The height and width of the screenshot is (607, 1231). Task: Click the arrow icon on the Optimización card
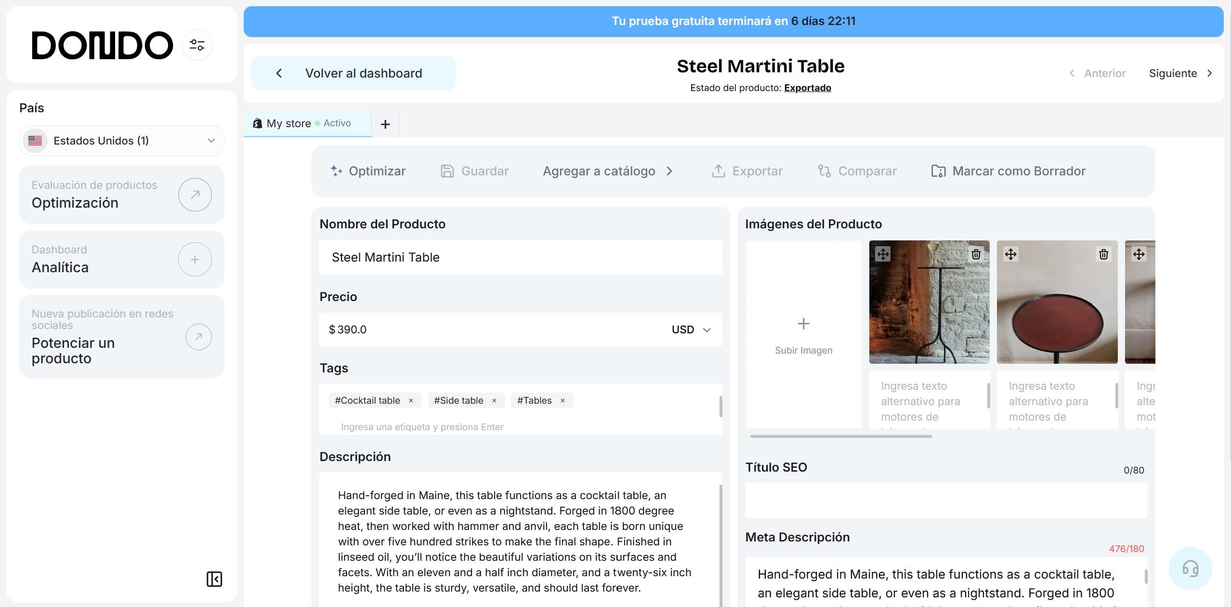coord(195,195)
